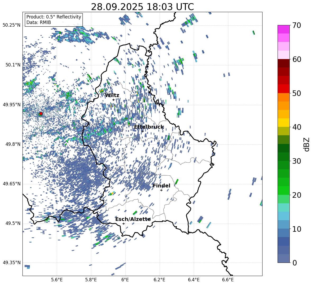Click the 6.2°E longitude tick label
Image resolution: width=313 pixels, height=285 pixels.
pos(160,280)
